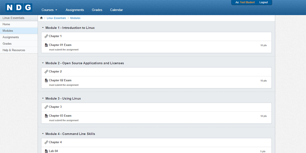
Task: Click the Test Student name link
Action: coord(247,2)
